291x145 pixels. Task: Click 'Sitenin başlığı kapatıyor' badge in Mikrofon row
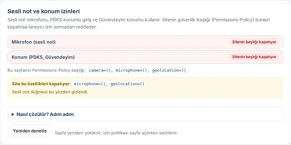tap(254, 42)
